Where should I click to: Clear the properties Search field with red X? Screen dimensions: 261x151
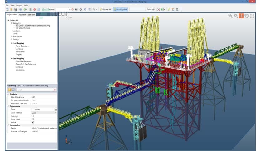coord(55,90)
